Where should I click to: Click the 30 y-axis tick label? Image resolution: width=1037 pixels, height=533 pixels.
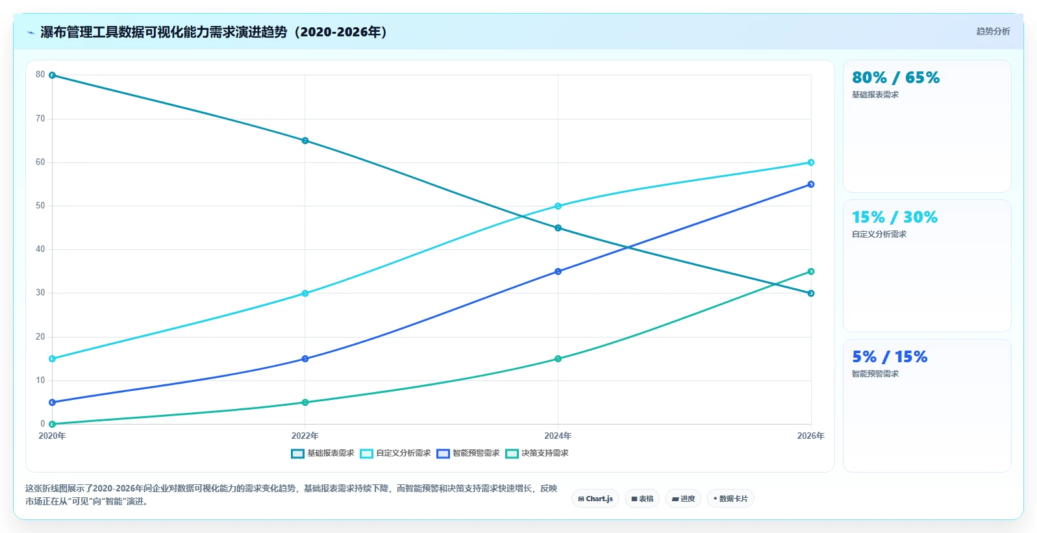[x=40, y=293]
